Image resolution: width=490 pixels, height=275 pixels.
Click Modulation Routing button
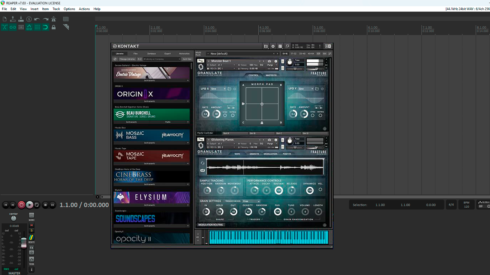(x=211, y=225)
